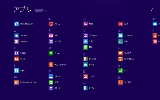Launch the 電卓 calculator app

pyautogui.click(x=88, y=47)
